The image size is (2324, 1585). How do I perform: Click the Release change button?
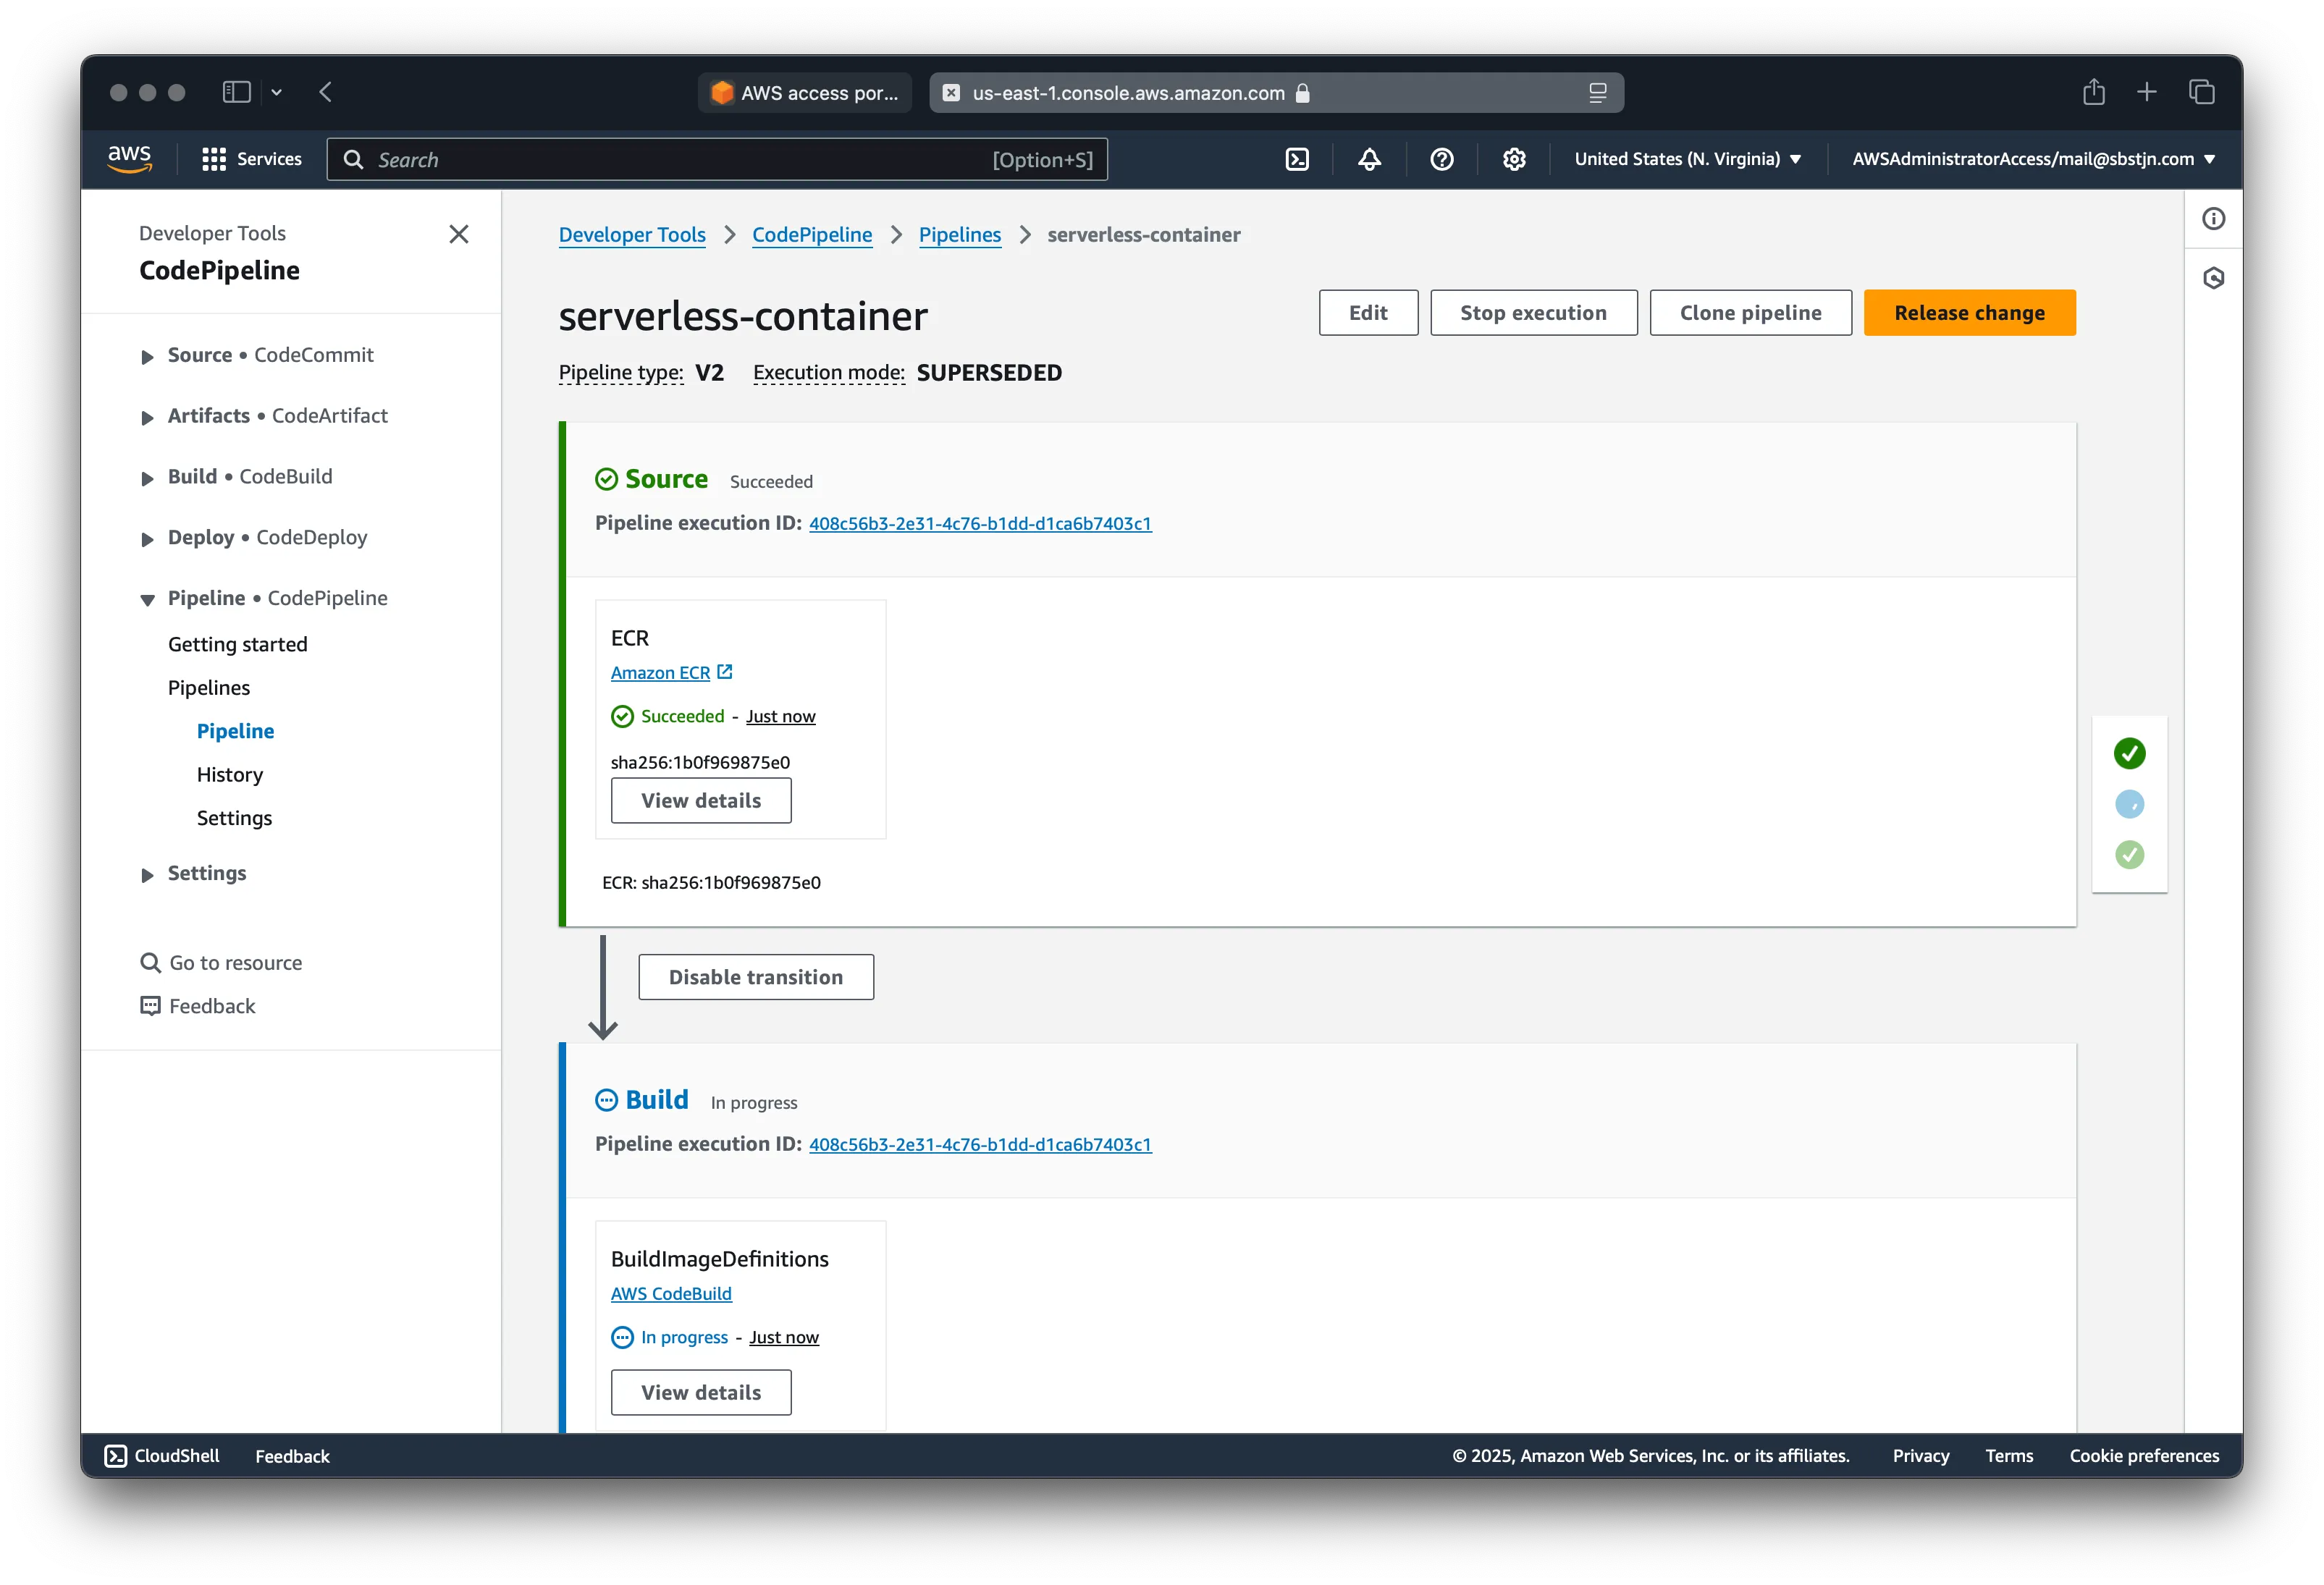click(1969, 313)
